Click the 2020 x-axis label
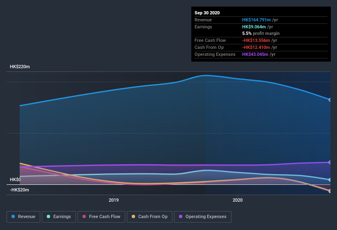The height and width of the screenshot is (230, 337). coord(238,200)
